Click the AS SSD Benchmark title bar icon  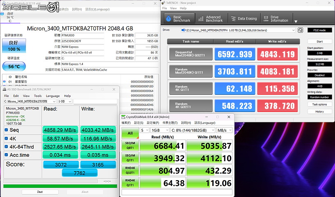(x=5, y=89)
